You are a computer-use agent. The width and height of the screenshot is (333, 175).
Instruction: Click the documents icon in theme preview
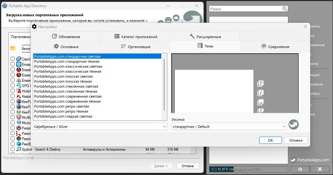pyautogui.click(x=260, y=84)
